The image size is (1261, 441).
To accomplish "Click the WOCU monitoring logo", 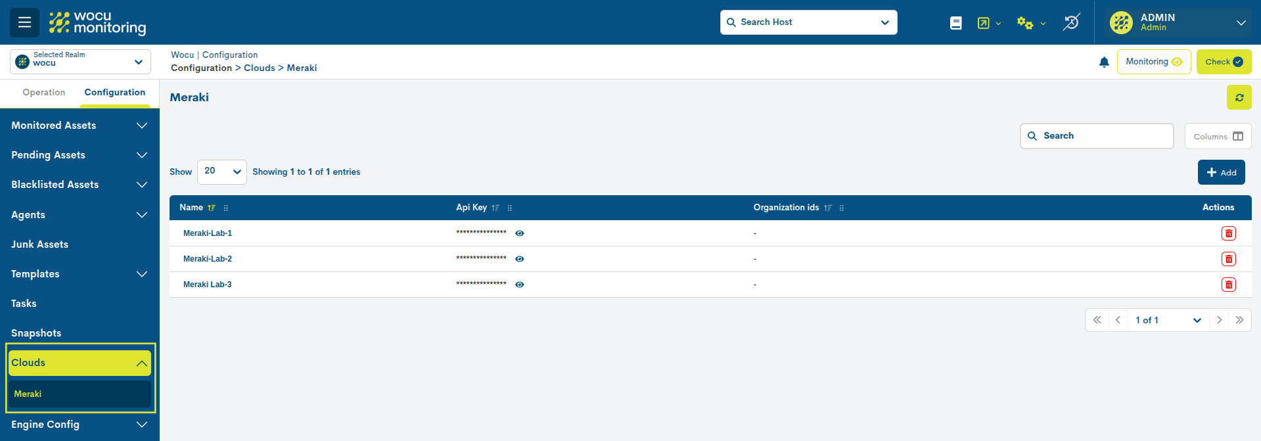I will point(97,22).
